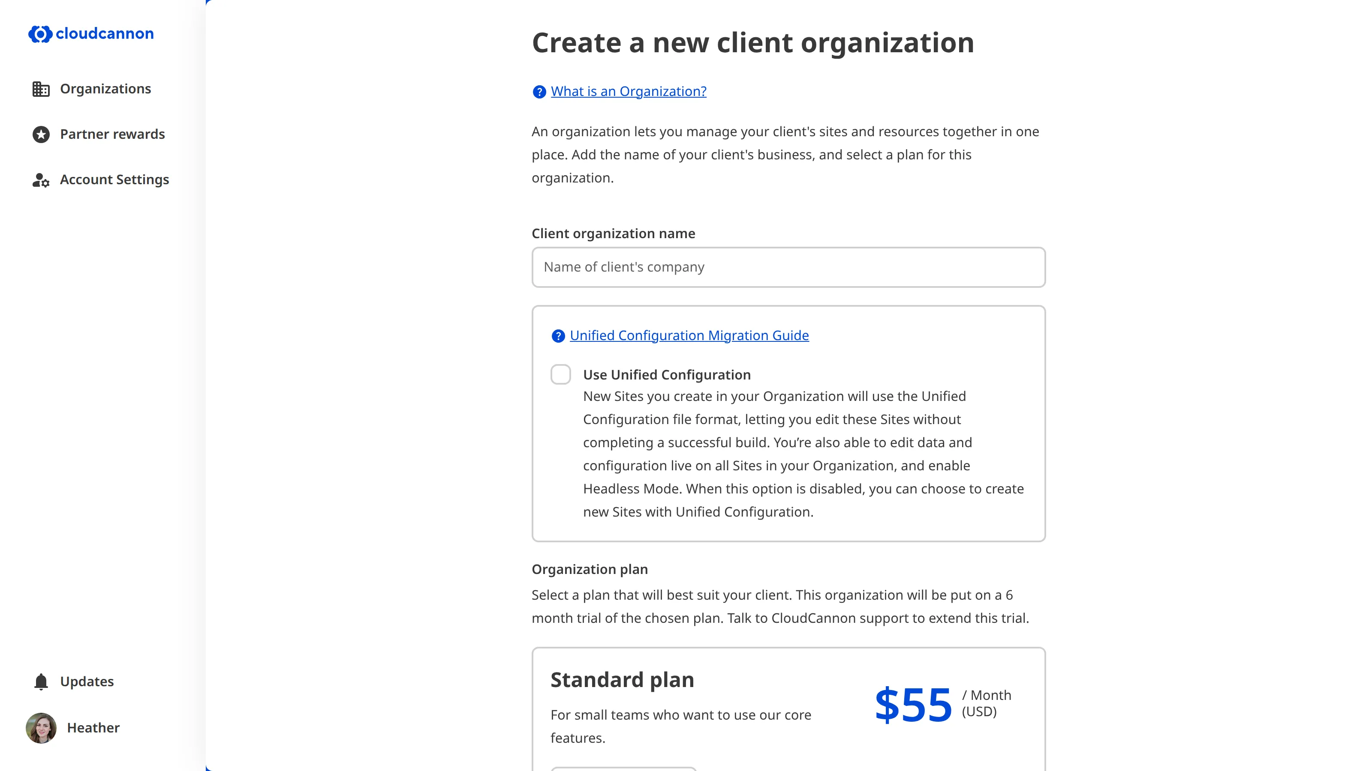Click the $55 per month price text
1372x771 pixels.
pos(913,705)
